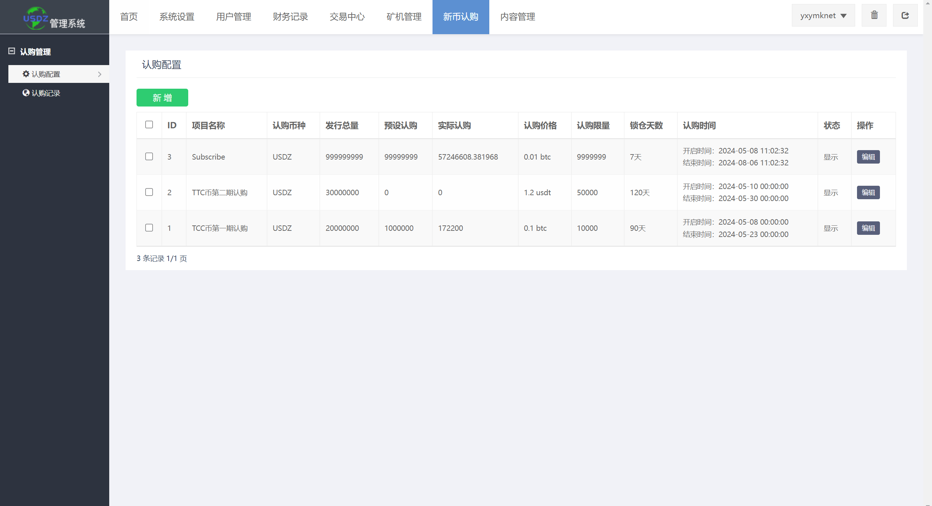Check the box for Subscribe row
The height and width of the screenshot is (506, 932).
149,156
